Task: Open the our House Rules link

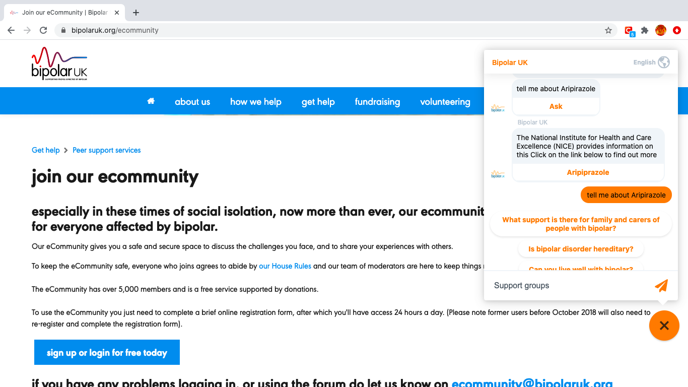Action: pyautogui.click(x=285, y=266)
